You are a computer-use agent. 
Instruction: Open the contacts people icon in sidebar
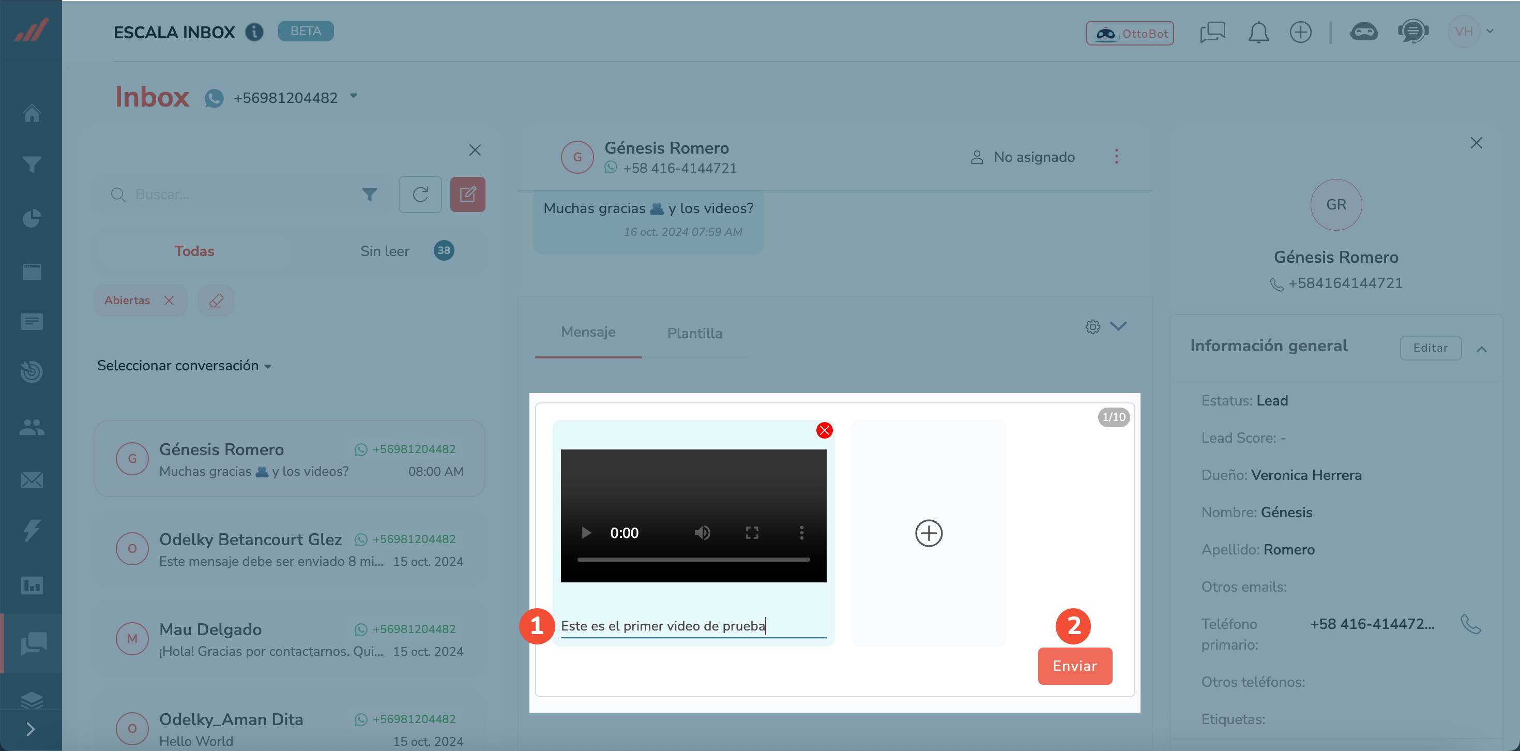point(32,427)
